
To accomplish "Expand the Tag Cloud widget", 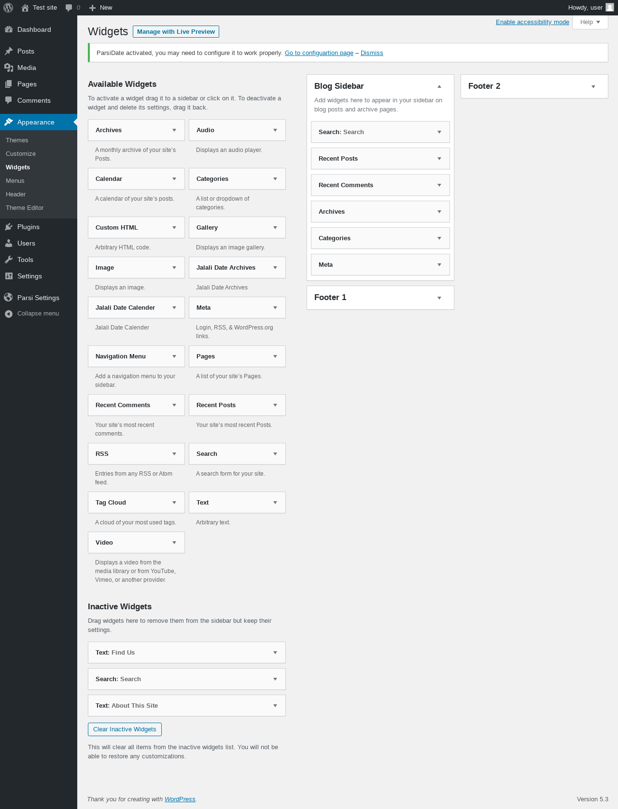I will pyautogui.click(x=174, y=503).
